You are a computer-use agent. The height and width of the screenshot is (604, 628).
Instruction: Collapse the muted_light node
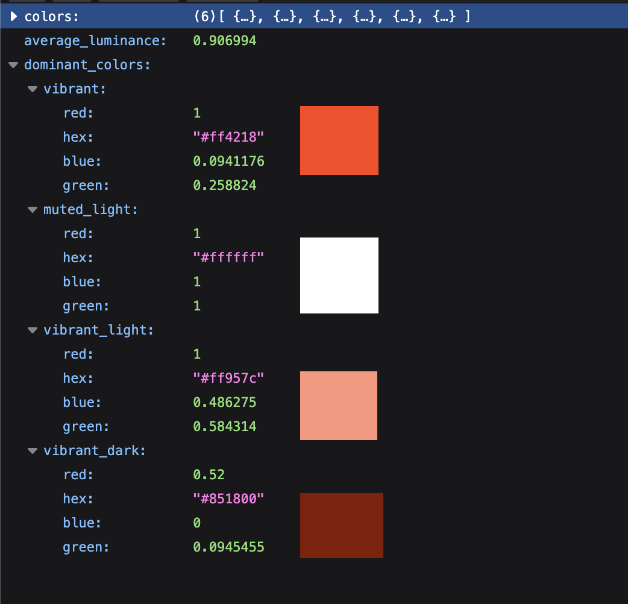tap(33, 210)
